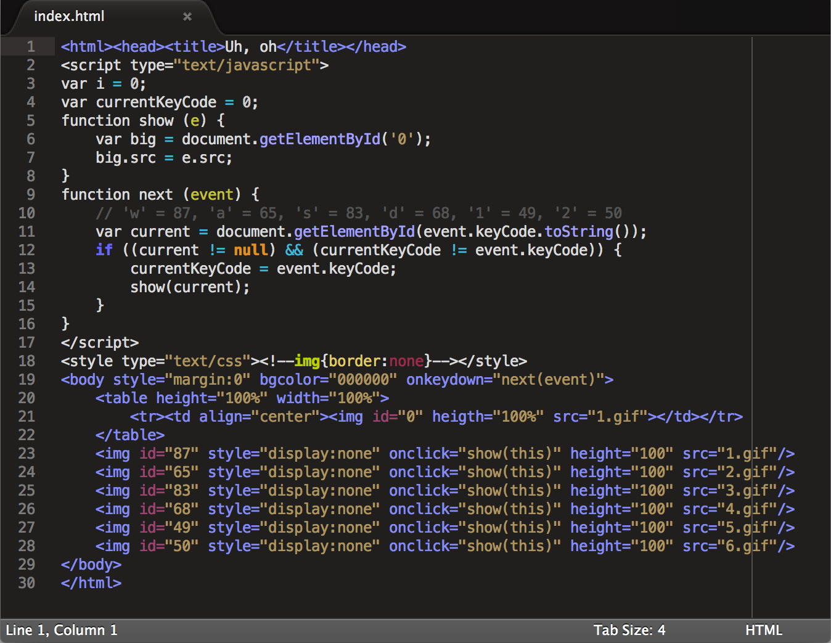Click the 'null' keyword on line 12
The height and width of the screenshot is (643, 831).
coord(250,250)
